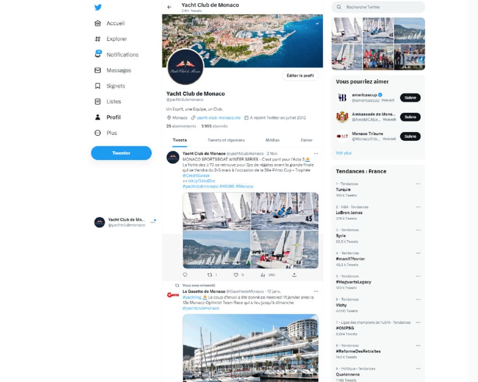Expand account menu beside Yacht Club de Mo...

[x=153, y=222]
